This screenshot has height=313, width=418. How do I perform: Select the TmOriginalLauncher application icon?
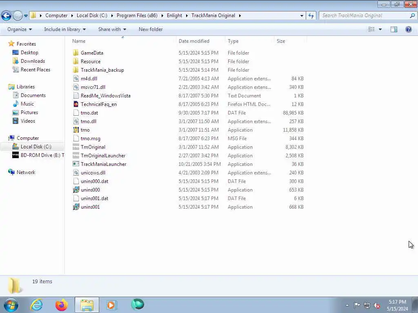[76, 155]
